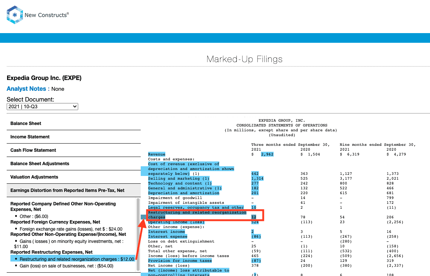Click the New Constructs hexagon logo icon
This screenshot has width=430, height=276.
coord(15,15)
